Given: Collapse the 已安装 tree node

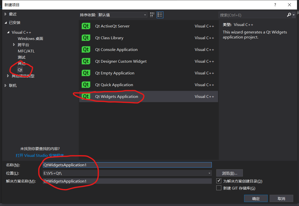Looking at the screenshot, I should coord(6,23).
